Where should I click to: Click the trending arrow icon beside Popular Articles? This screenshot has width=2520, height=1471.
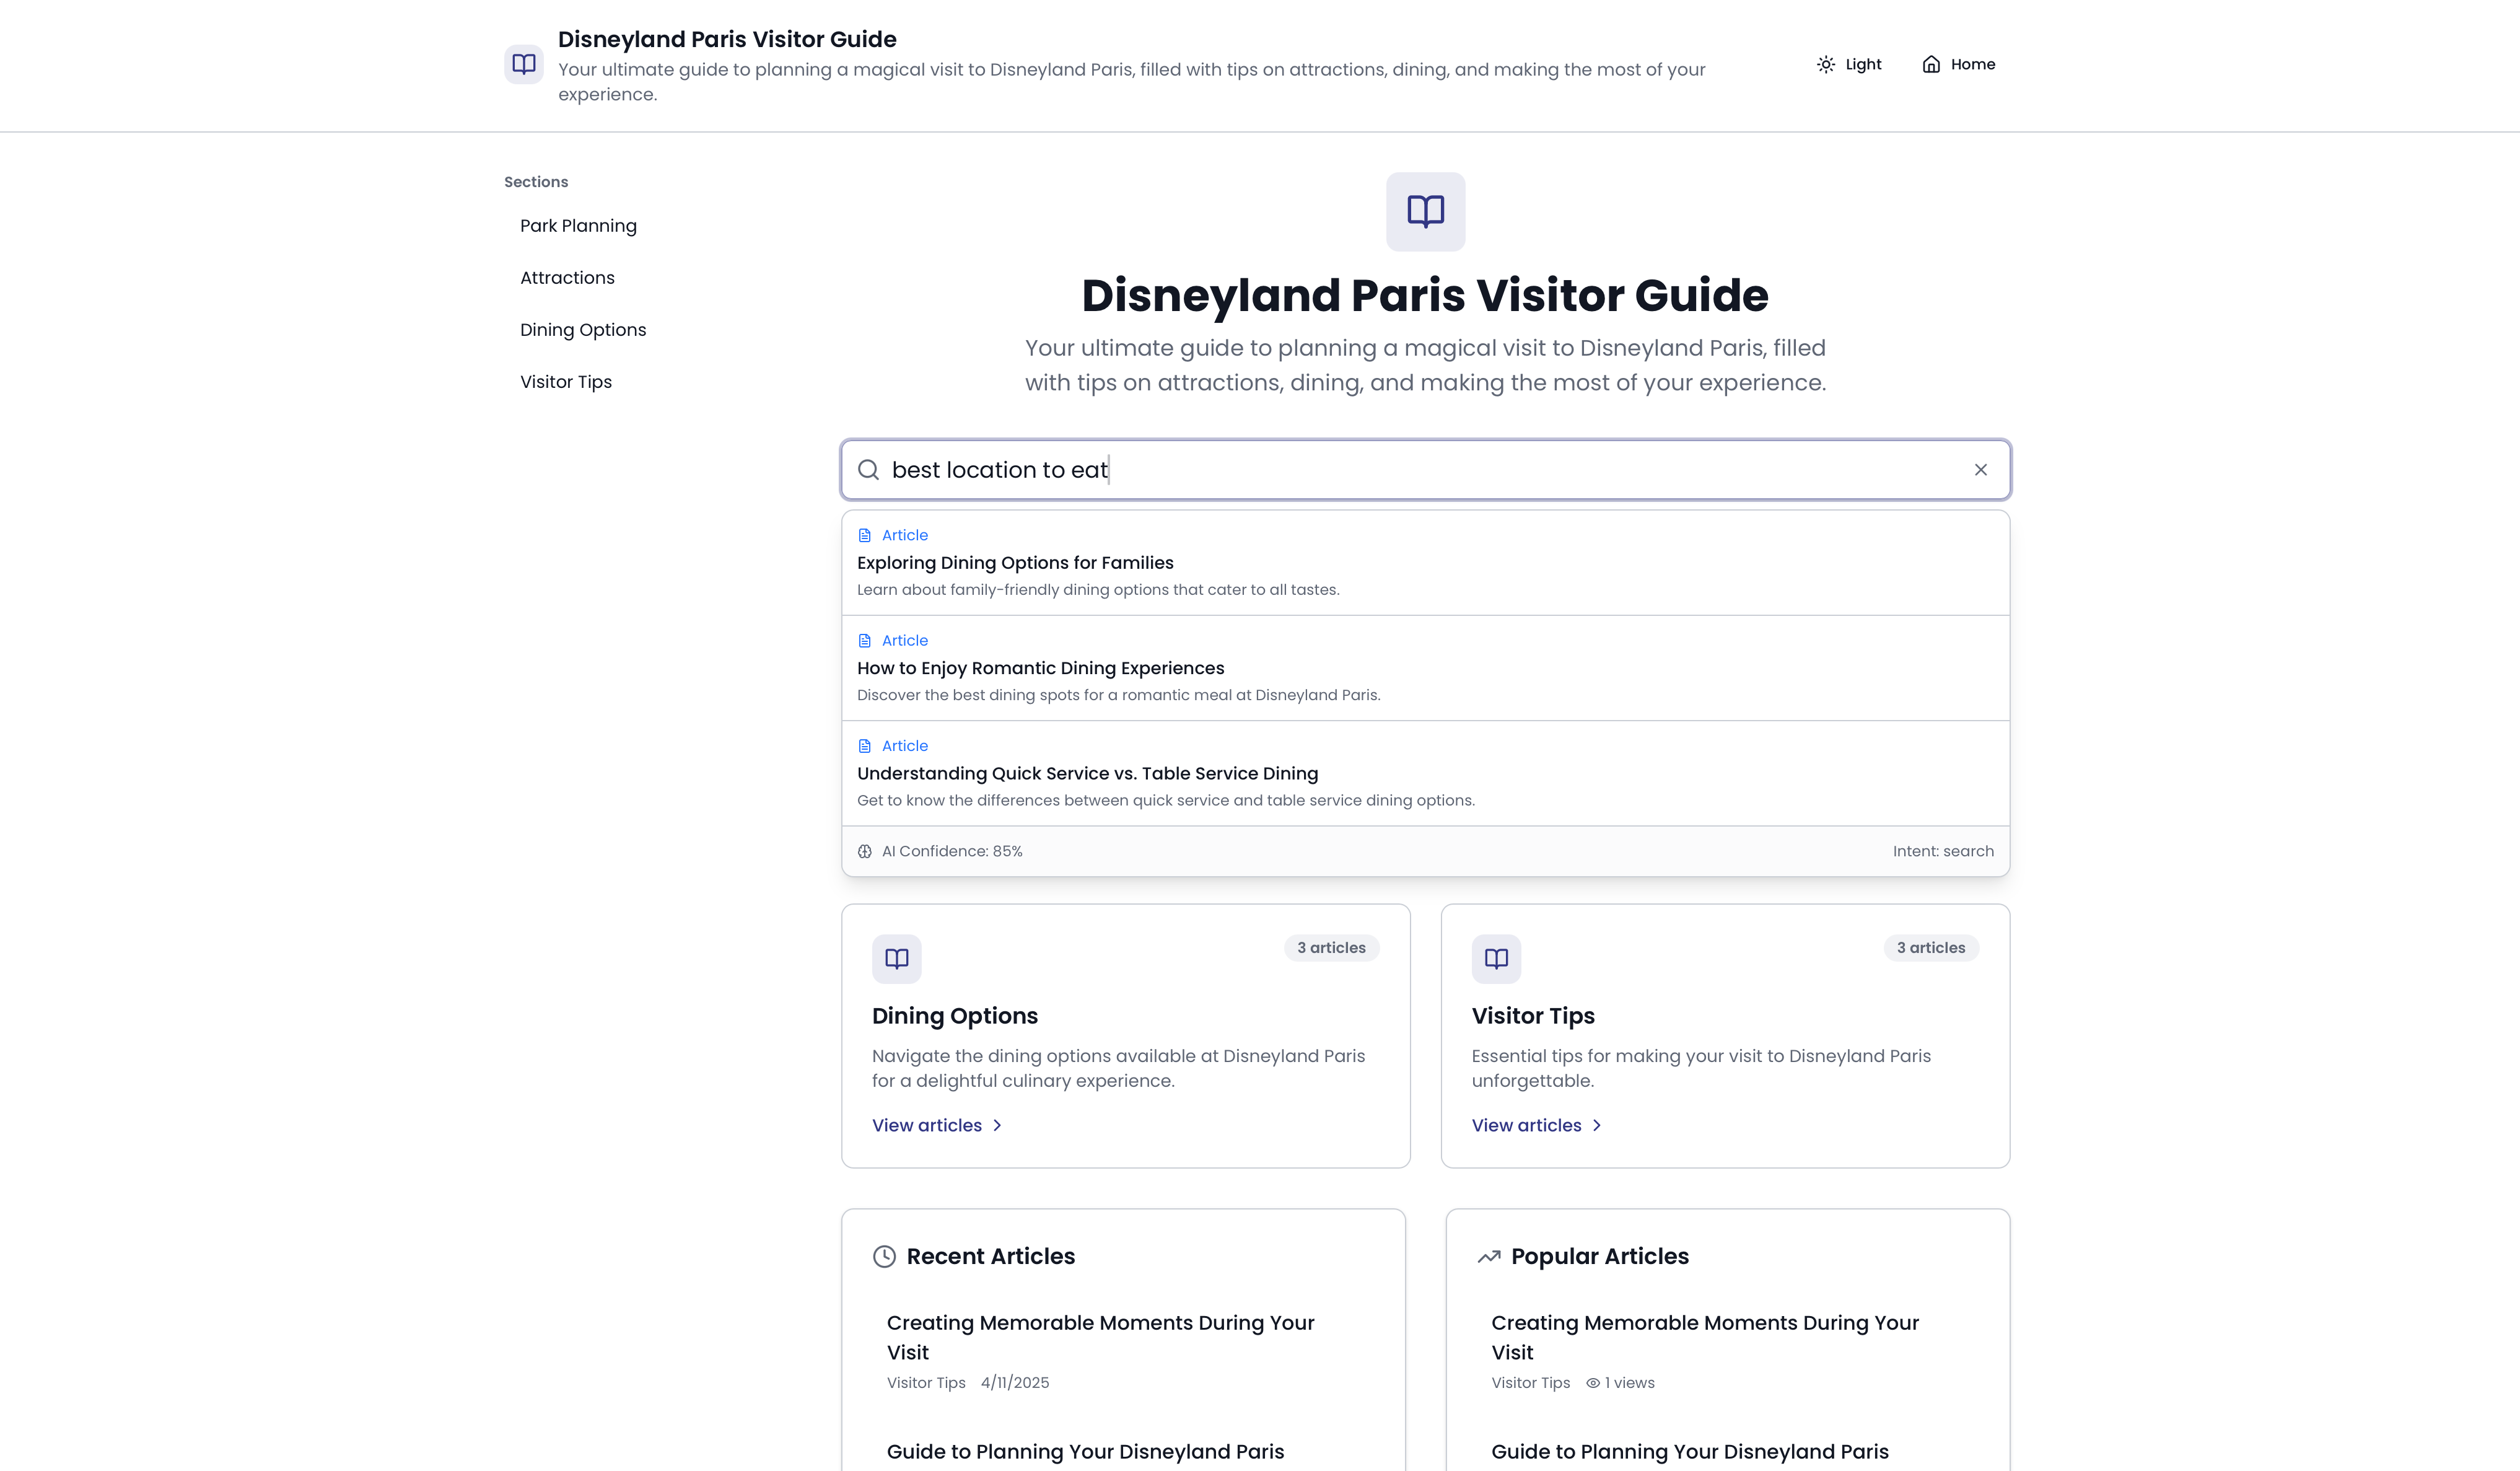(1490, 1256)
